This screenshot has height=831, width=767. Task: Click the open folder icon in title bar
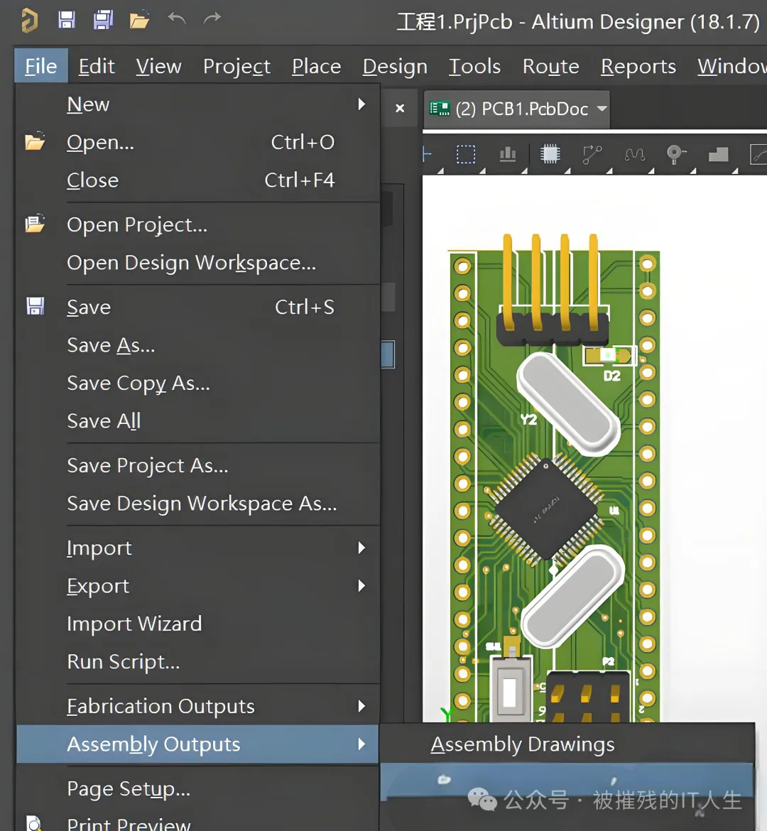click(139, 21)
